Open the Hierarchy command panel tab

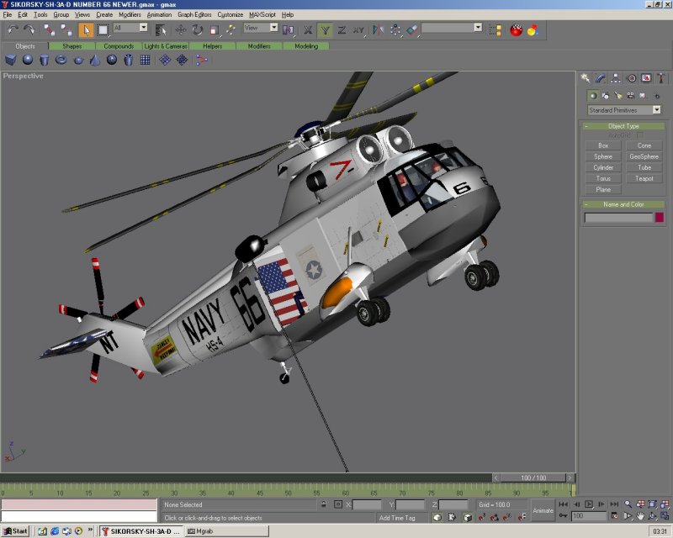[x=616, y=77]
